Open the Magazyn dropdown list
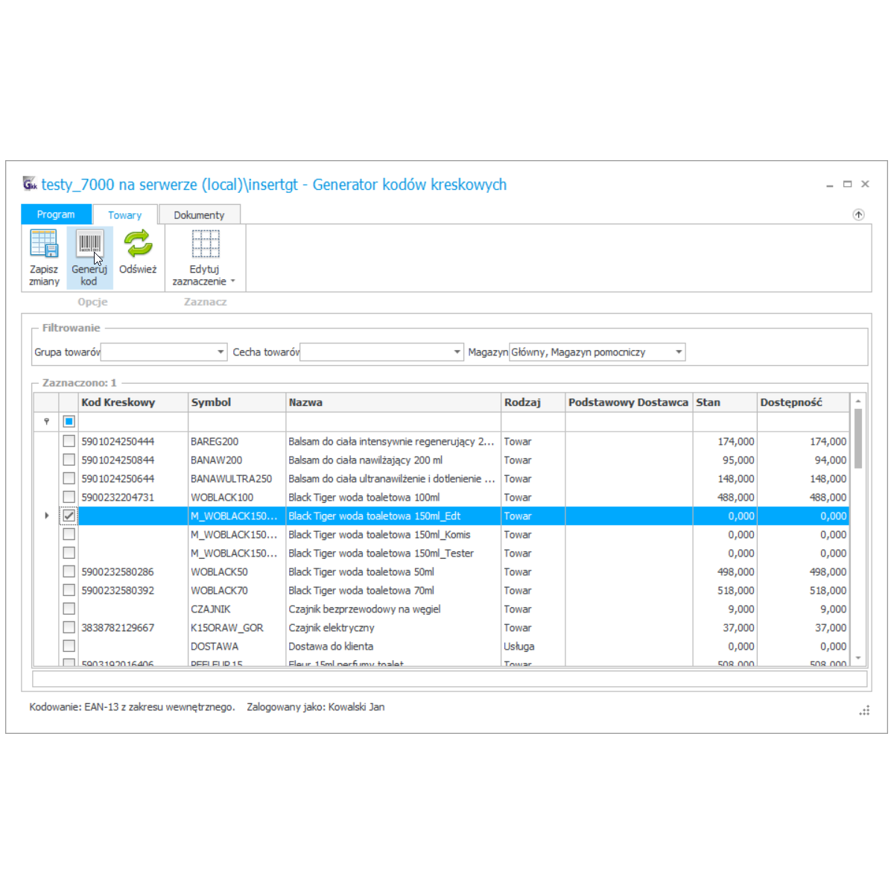 678,352
